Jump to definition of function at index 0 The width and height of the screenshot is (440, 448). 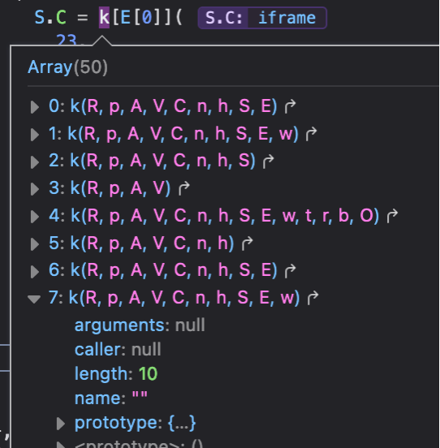(290, 106)
